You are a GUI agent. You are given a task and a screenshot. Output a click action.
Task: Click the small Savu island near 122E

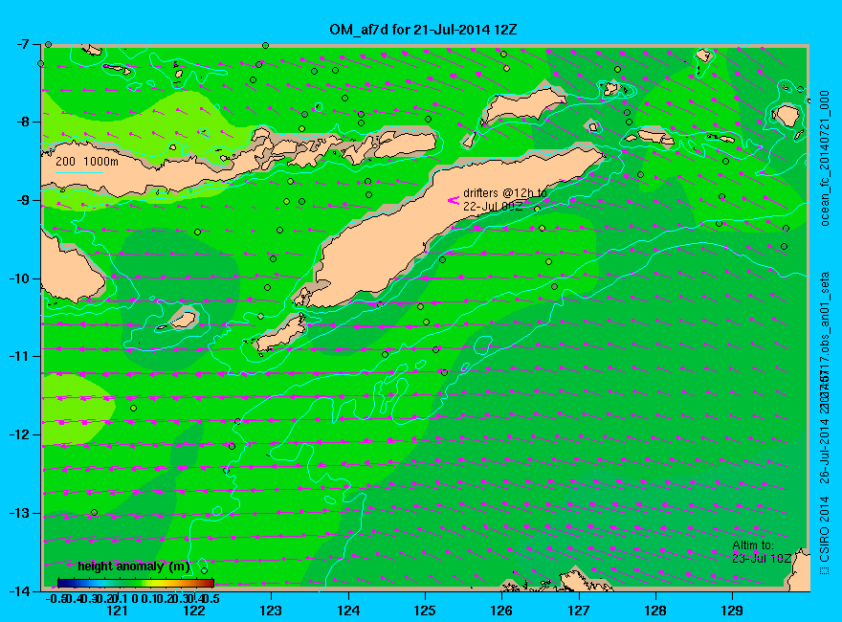pos(183,319)
